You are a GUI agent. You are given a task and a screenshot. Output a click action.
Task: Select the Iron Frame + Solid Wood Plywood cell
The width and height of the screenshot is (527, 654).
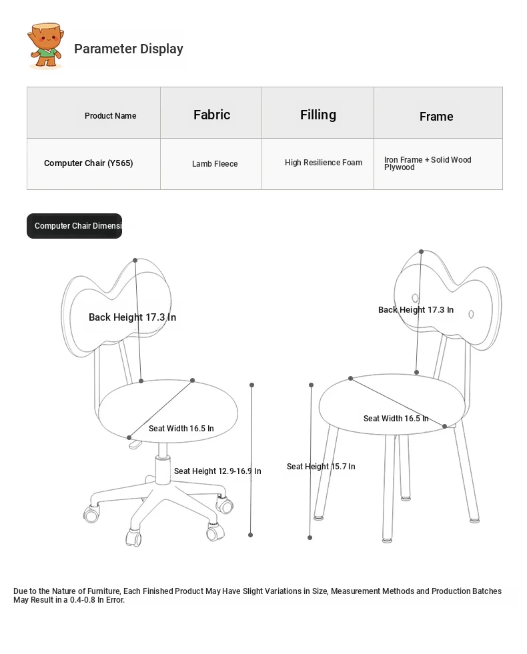click(428, 163)
